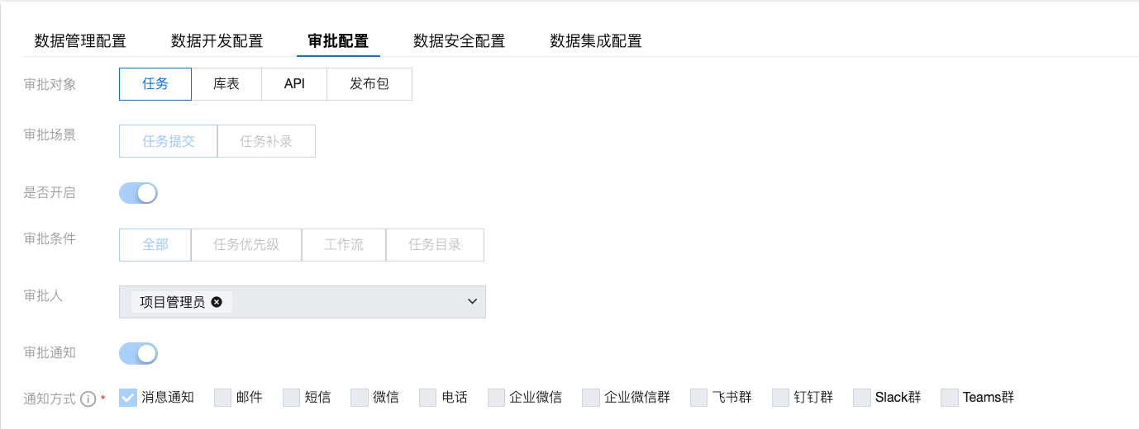Check the 短信 notification option
Screen dimensions: 1139x429
[291, 398]
